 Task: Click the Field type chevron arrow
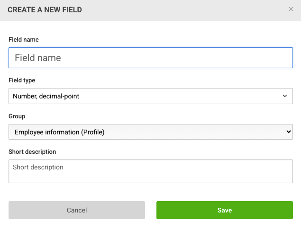coord(285,96)
